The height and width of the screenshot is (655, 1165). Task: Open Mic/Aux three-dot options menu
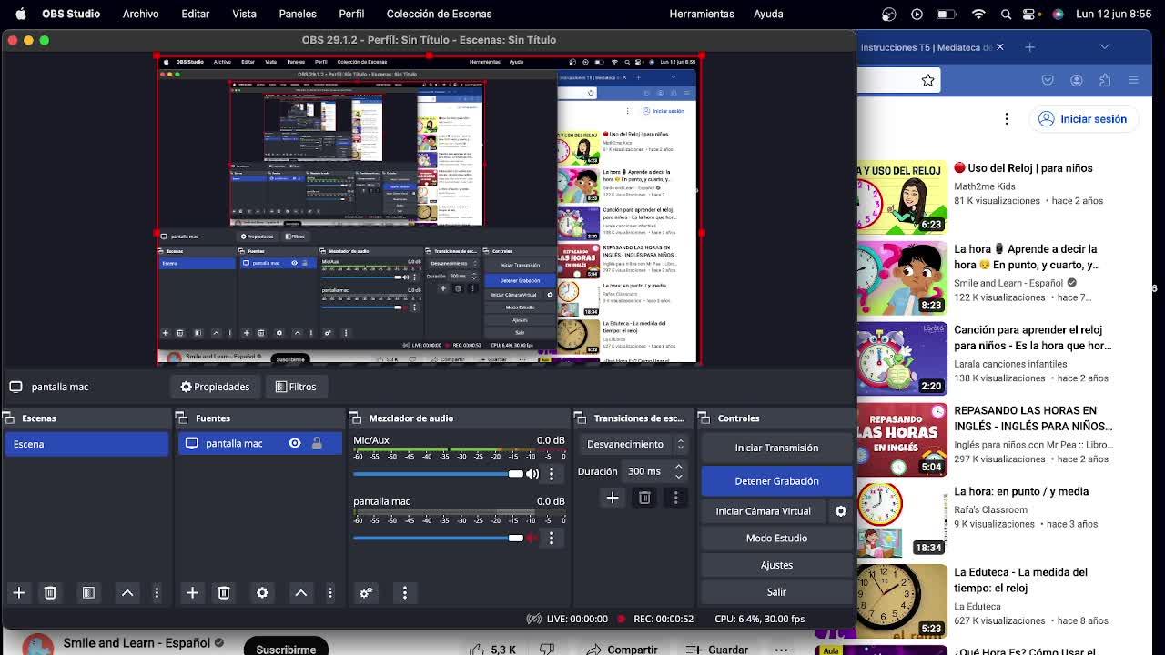click(552, 474)
